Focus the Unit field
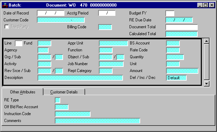 [x=173, y=64]
